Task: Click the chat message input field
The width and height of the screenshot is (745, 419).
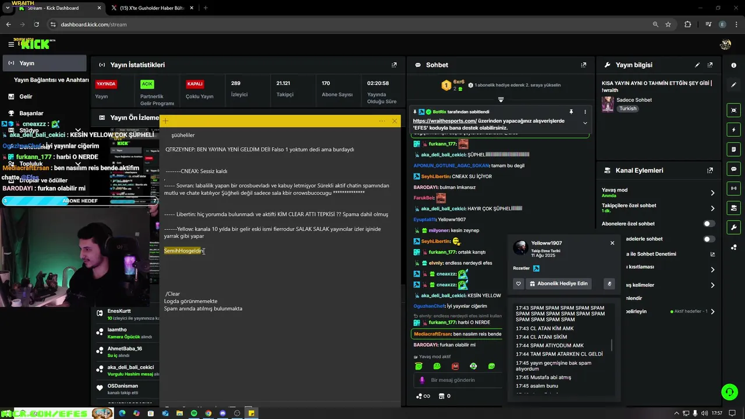Action: point(459,380)
